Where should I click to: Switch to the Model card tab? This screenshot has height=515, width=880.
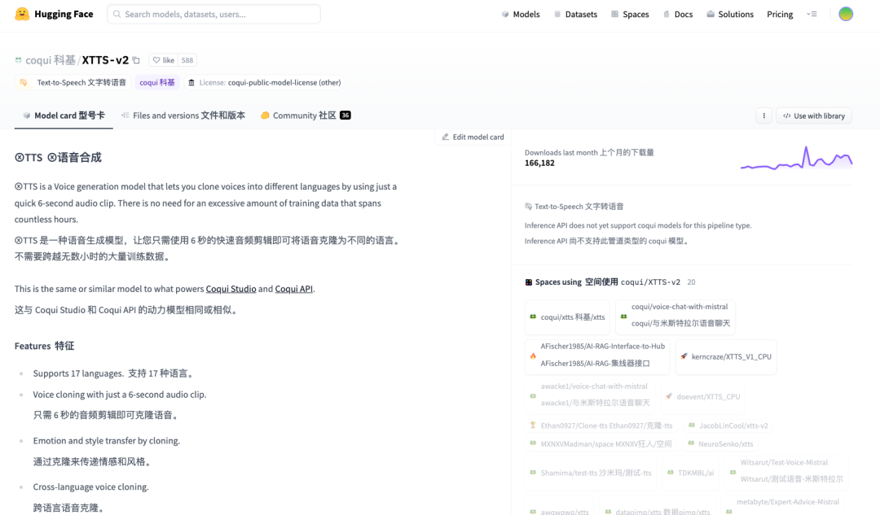click(x=64, y=116)
